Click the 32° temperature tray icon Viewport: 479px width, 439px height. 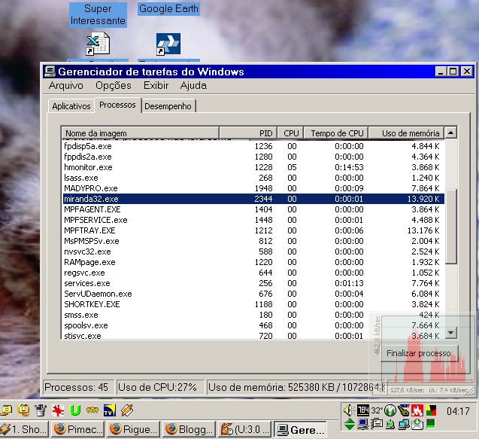[x=377, y=410]
